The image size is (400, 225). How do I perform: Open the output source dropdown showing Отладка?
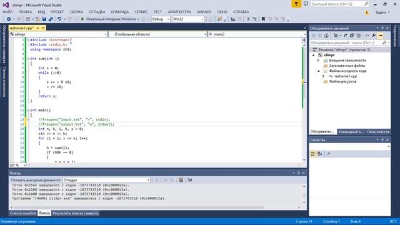click(x=106, y=180)
